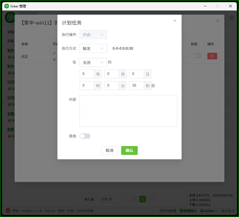
Task: Click the 确认 confirm button
Action: click(129, 150)
